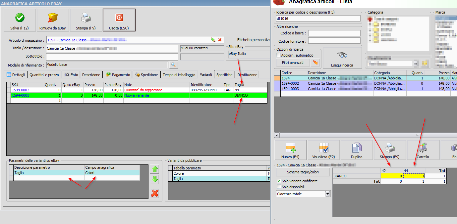The height and width of the screenshot is (224, 457).
Task: Select the 1594-0002 row in the article list
Action: click(x=366, y=83)
